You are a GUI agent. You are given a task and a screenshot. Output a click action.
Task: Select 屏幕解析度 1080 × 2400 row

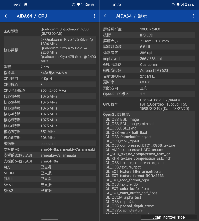149,29
